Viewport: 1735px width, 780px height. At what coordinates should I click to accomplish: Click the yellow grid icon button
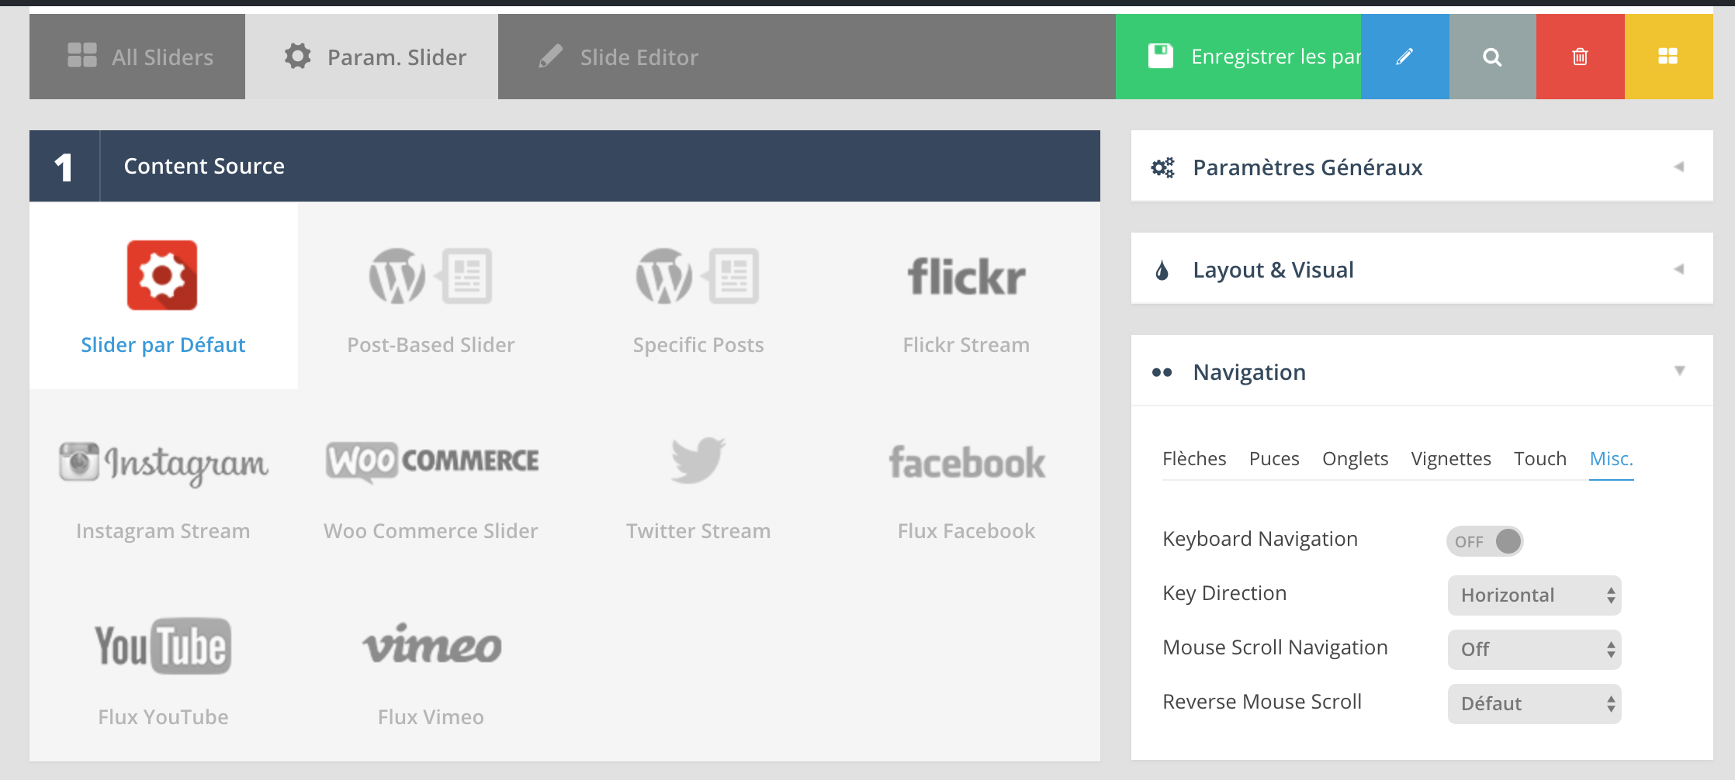click(1668, 57)
